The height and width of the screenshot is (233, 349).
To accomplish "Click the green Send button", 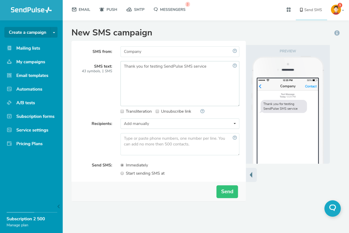I will 227,192.
